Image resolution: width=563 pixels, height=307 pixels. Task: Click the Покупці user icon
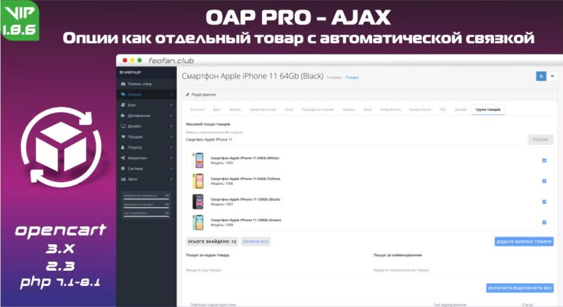coord(123,147)
